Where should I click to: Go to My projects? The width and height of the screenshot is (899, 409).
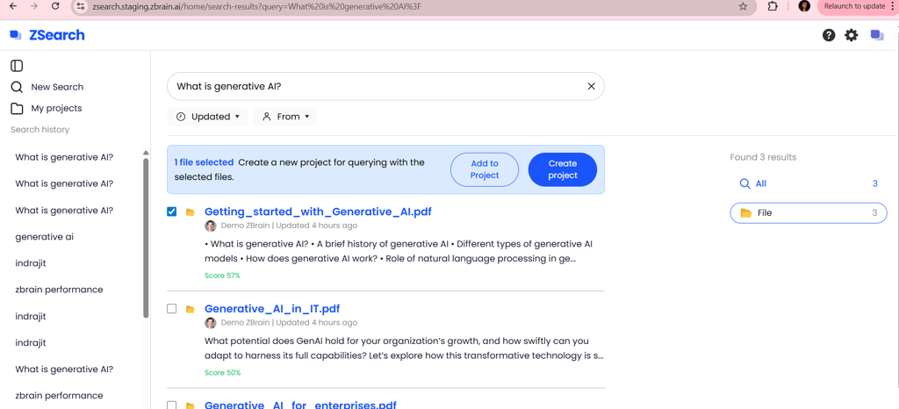55,109
